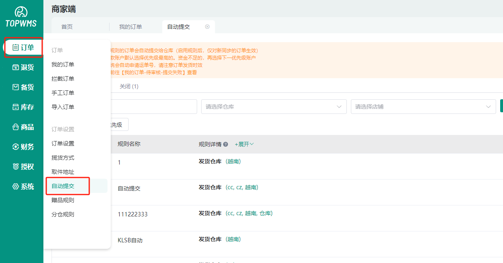Image resolution: width=503 pixels, height=263 pixels.
Task: Open the 请选择仓库 dropdown
Action: coord(274,107)
